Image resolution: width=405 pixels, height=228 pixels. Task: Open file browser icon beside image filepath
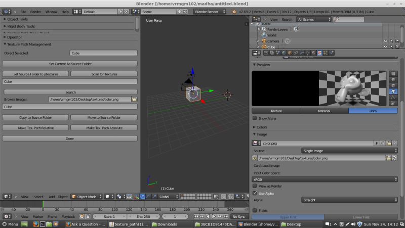[388, 158]
